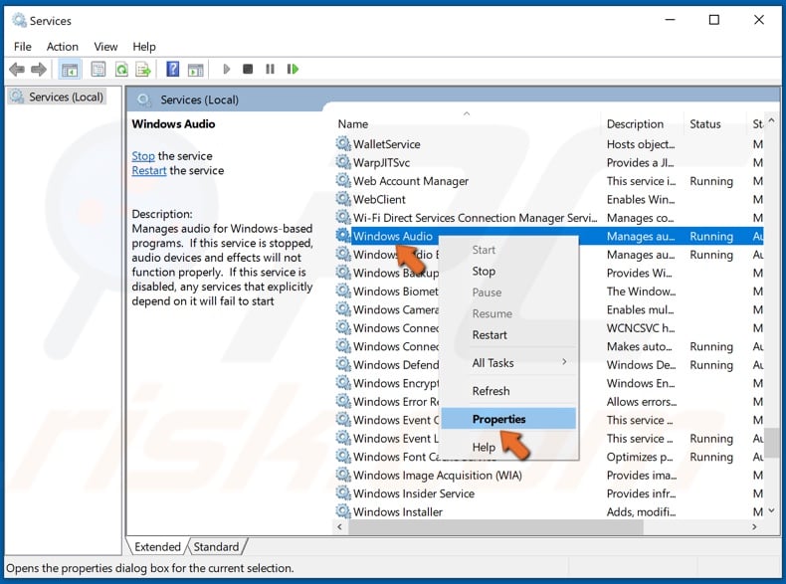Choose Properties in the context menu
This screenshot has width=786, height=584.
(x=508, y=419)
